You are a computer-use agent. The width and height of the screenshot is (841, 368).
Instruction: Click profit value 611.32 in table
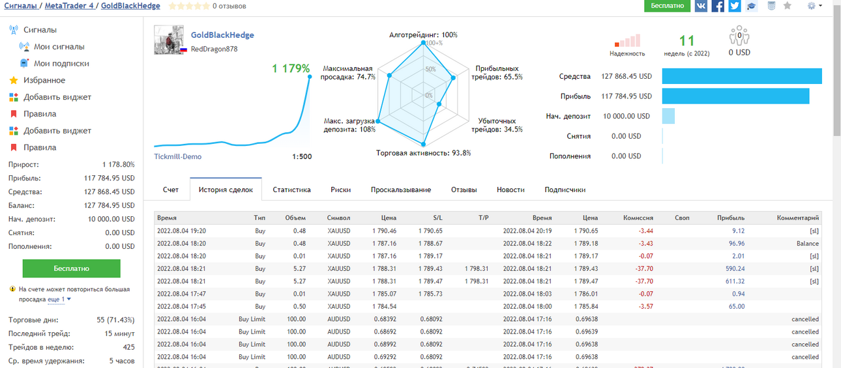coord(734,281)
